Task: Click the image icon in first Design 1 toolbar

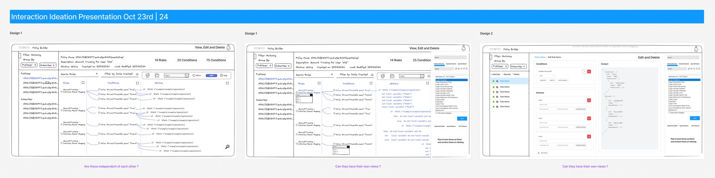Action: (x=148, y=75)
